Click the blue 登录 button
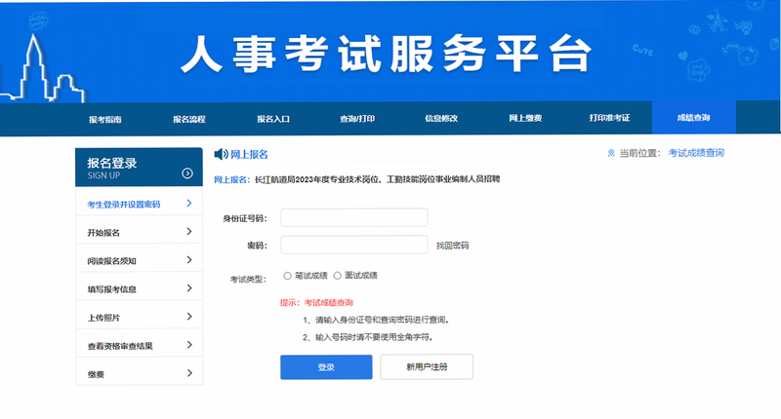Image resolution: width=781 pixels, height=419 pixels. pyautogui.click(x=326, y=366)
